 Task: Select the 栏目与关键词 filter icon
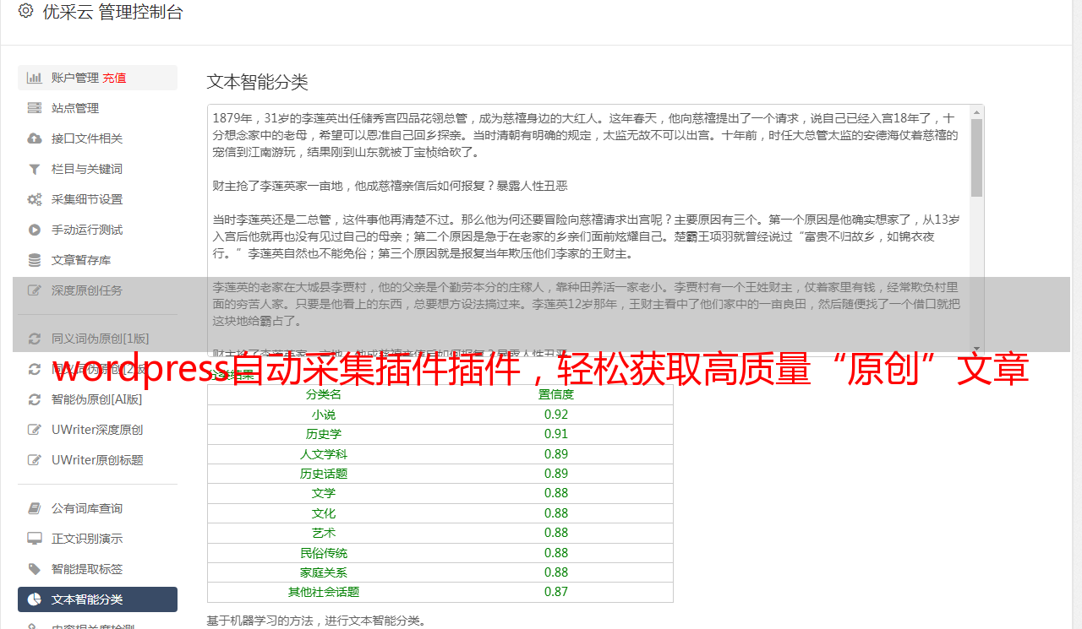[x=35, y=169]
